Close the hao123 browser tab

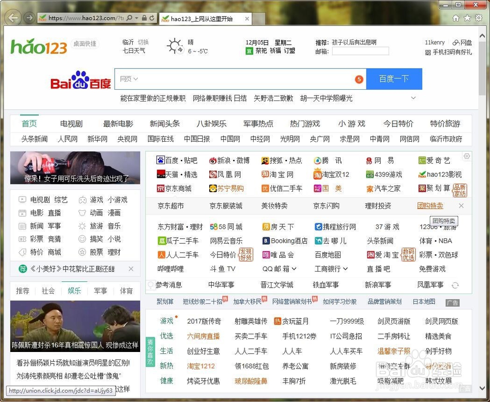pos(247,19)
